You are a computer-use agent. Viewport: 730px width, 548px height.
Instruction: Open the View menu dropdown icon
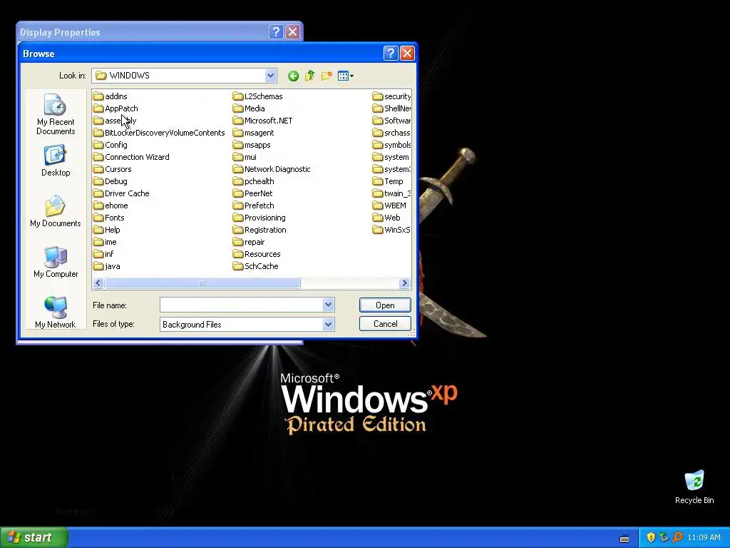(x=346, y=76)
